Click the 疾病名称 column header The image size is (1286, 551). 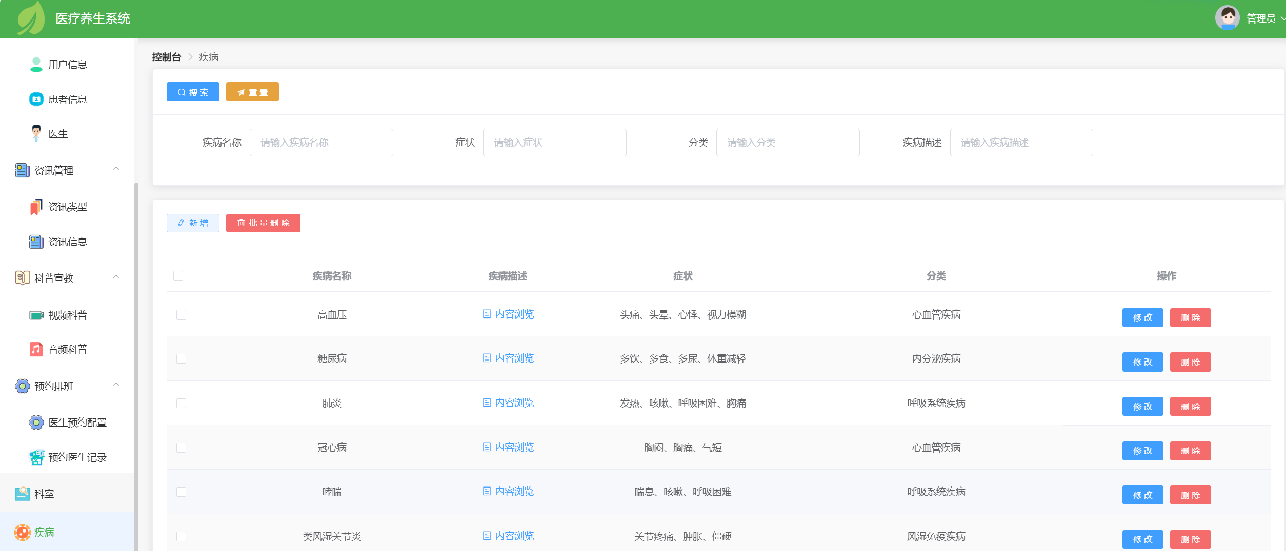332,276
